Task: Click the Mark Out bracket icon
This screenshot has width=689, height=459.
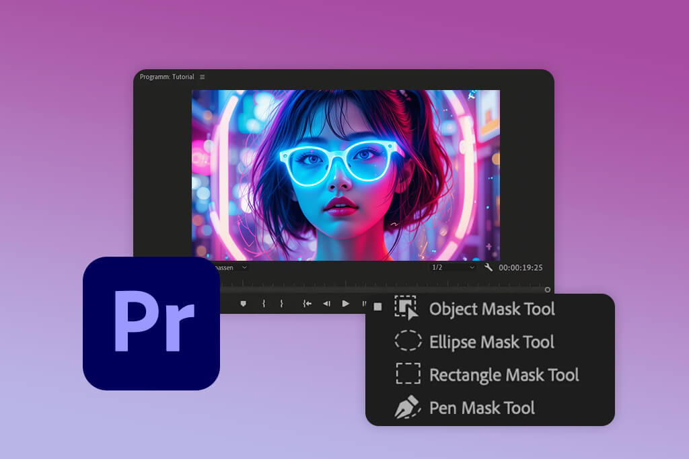Action: click(282, 304)
